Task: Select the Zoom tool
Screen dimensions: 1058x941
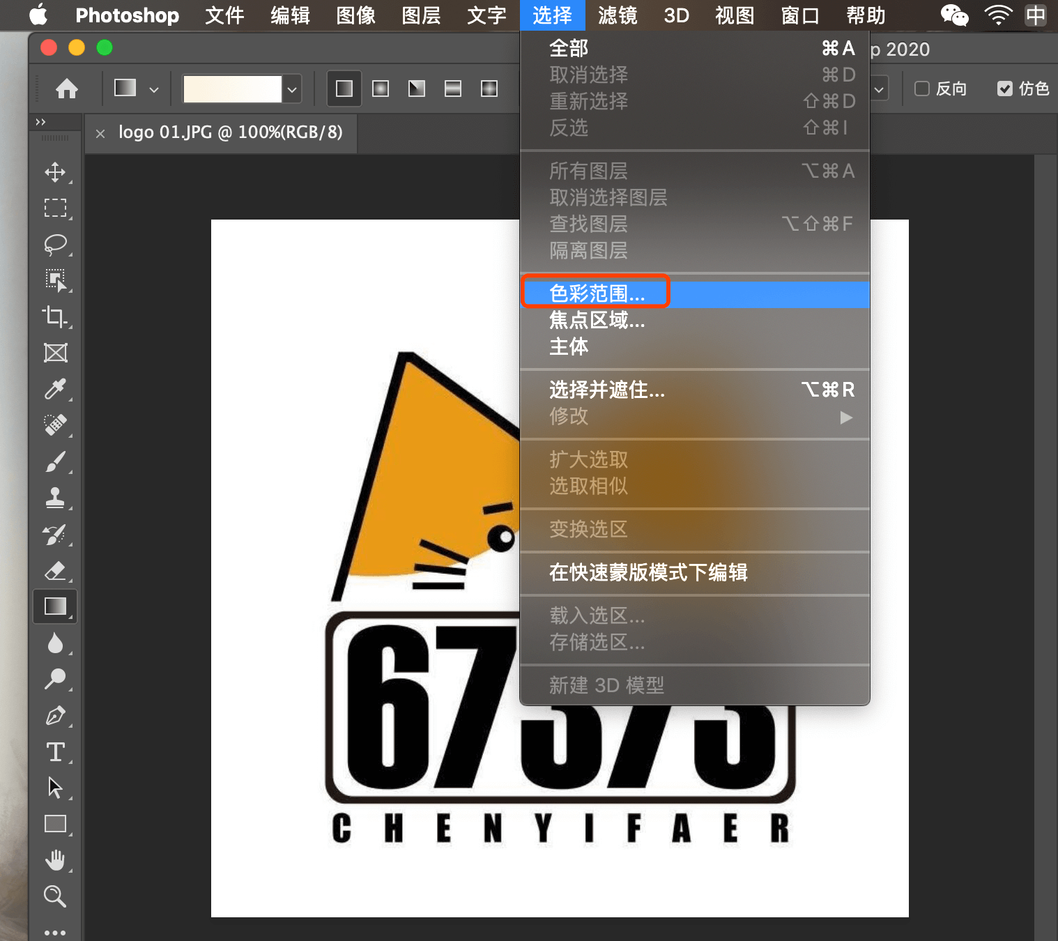Action: coord(55,896)
